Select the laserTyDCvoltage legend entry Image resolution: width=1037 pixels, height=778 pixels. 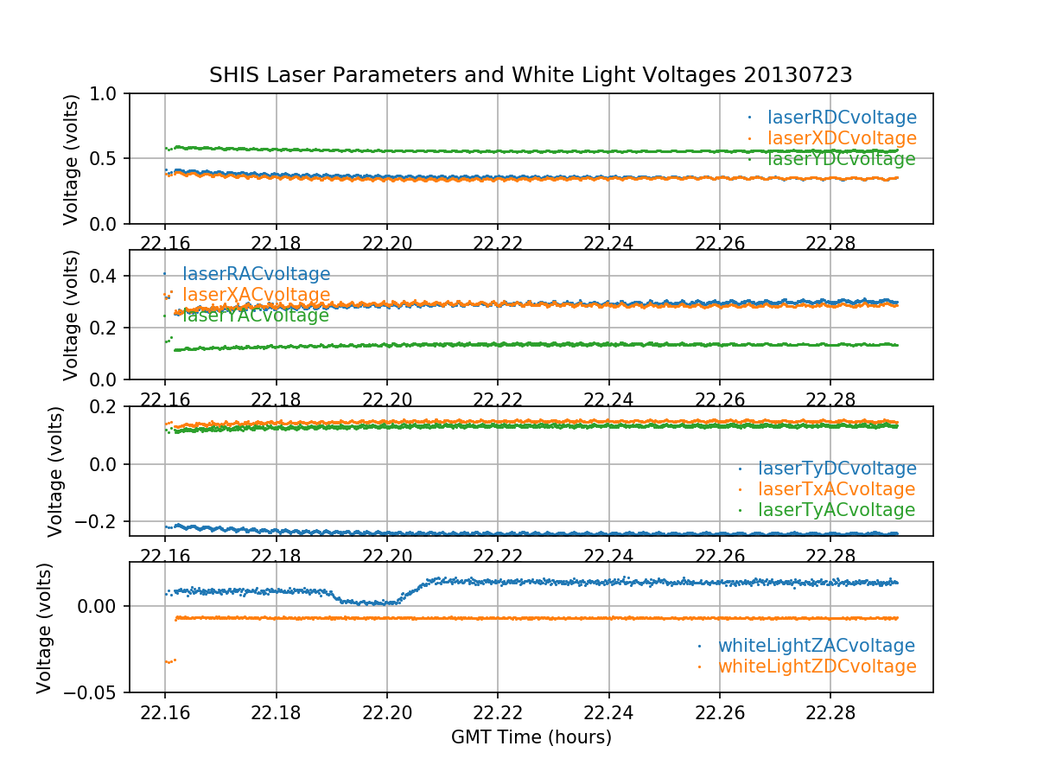837,469
